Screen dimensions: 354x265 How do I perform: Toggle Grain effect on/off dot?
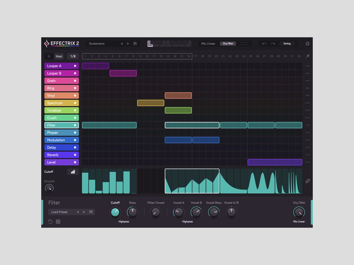[x=75, y=81]
